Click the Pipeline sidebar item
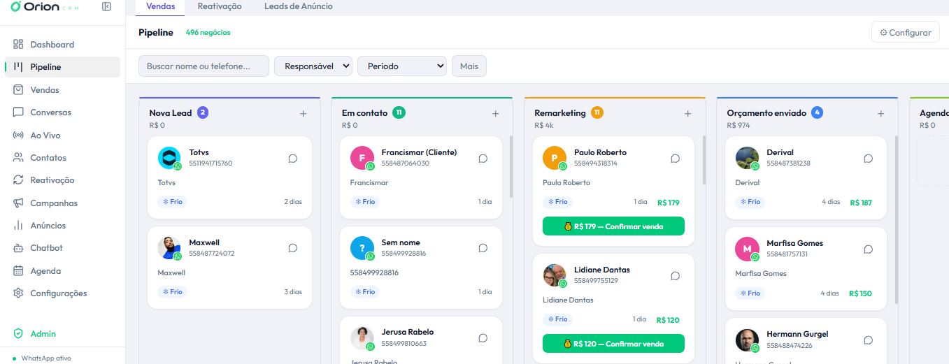This screenshot has width=949, height=364. click(x=62, y=67)
